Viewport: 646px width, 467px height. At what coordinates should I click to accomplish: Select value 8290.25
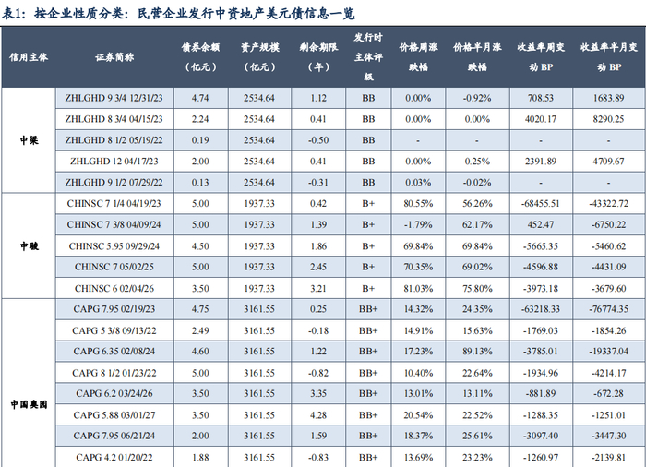(x=608, y=119)
